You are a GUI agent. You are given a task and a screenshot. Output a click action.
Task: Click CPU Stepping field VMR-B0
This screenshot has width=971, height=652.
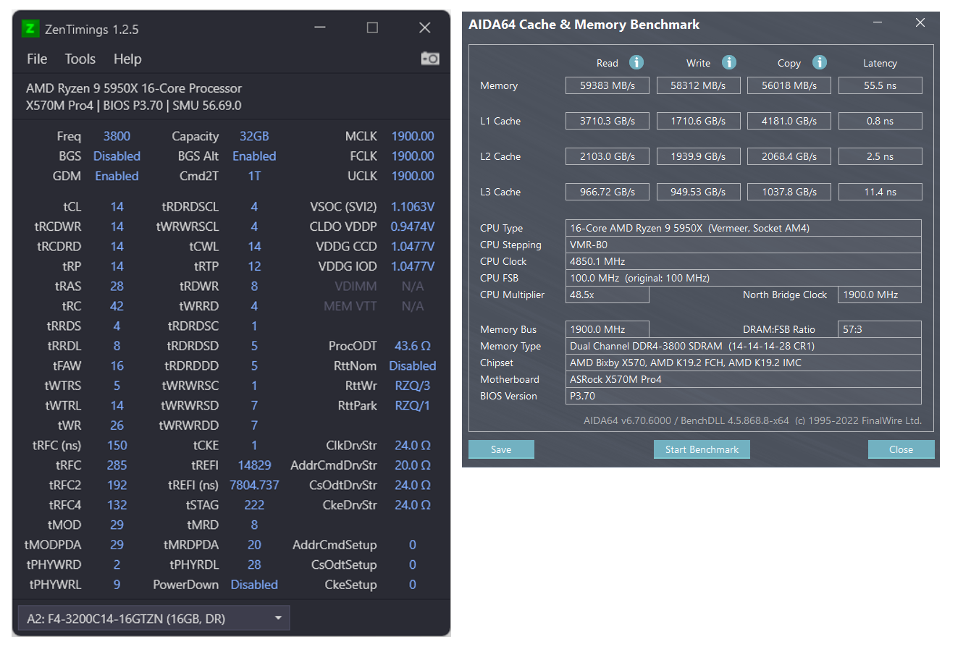pos(743,245)
